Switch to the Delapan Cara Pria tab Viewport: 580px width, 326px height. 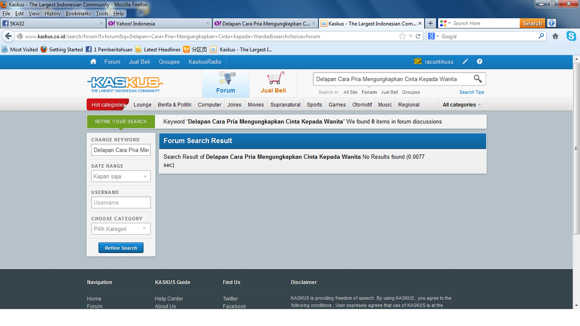coord(265,24)
